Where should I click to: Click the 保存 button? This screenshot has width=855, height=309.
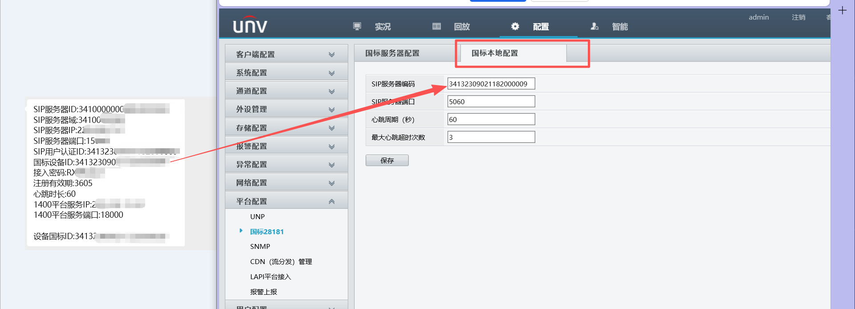click(x=387, y=160)
